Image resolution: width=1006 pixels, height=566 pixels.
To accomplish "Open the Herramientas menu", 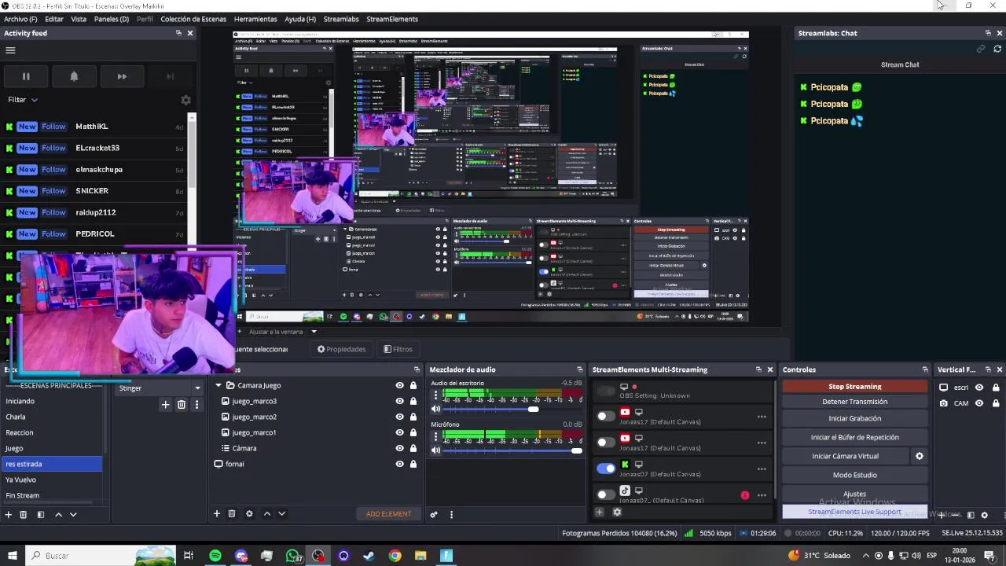I will pos(255,19).
